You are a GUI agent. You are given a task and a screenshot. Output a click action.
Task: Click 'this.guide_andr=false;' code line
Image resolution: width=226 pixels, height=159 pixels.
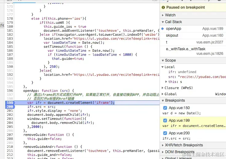[x=50, y=155]
